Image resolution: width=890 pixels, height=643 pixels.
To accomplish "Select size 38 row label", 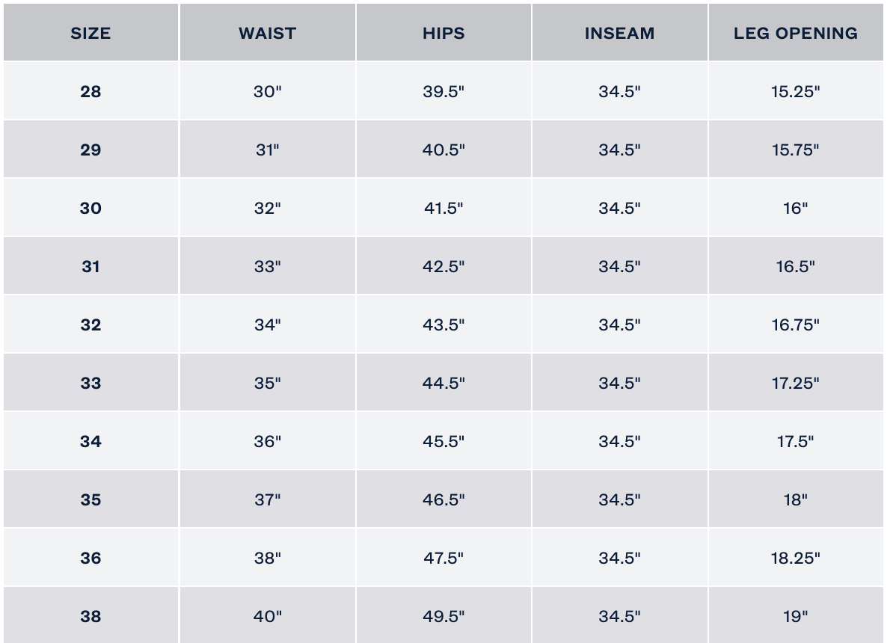I will tap(90, 617).
